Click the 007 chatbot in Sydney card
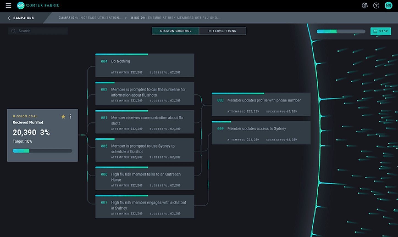398x237 pixels. click(145, 207)
